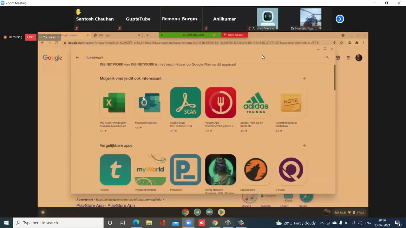
Task: Open Microsoft Edge in Windows taskbar
Action: [x=136, y=223]
